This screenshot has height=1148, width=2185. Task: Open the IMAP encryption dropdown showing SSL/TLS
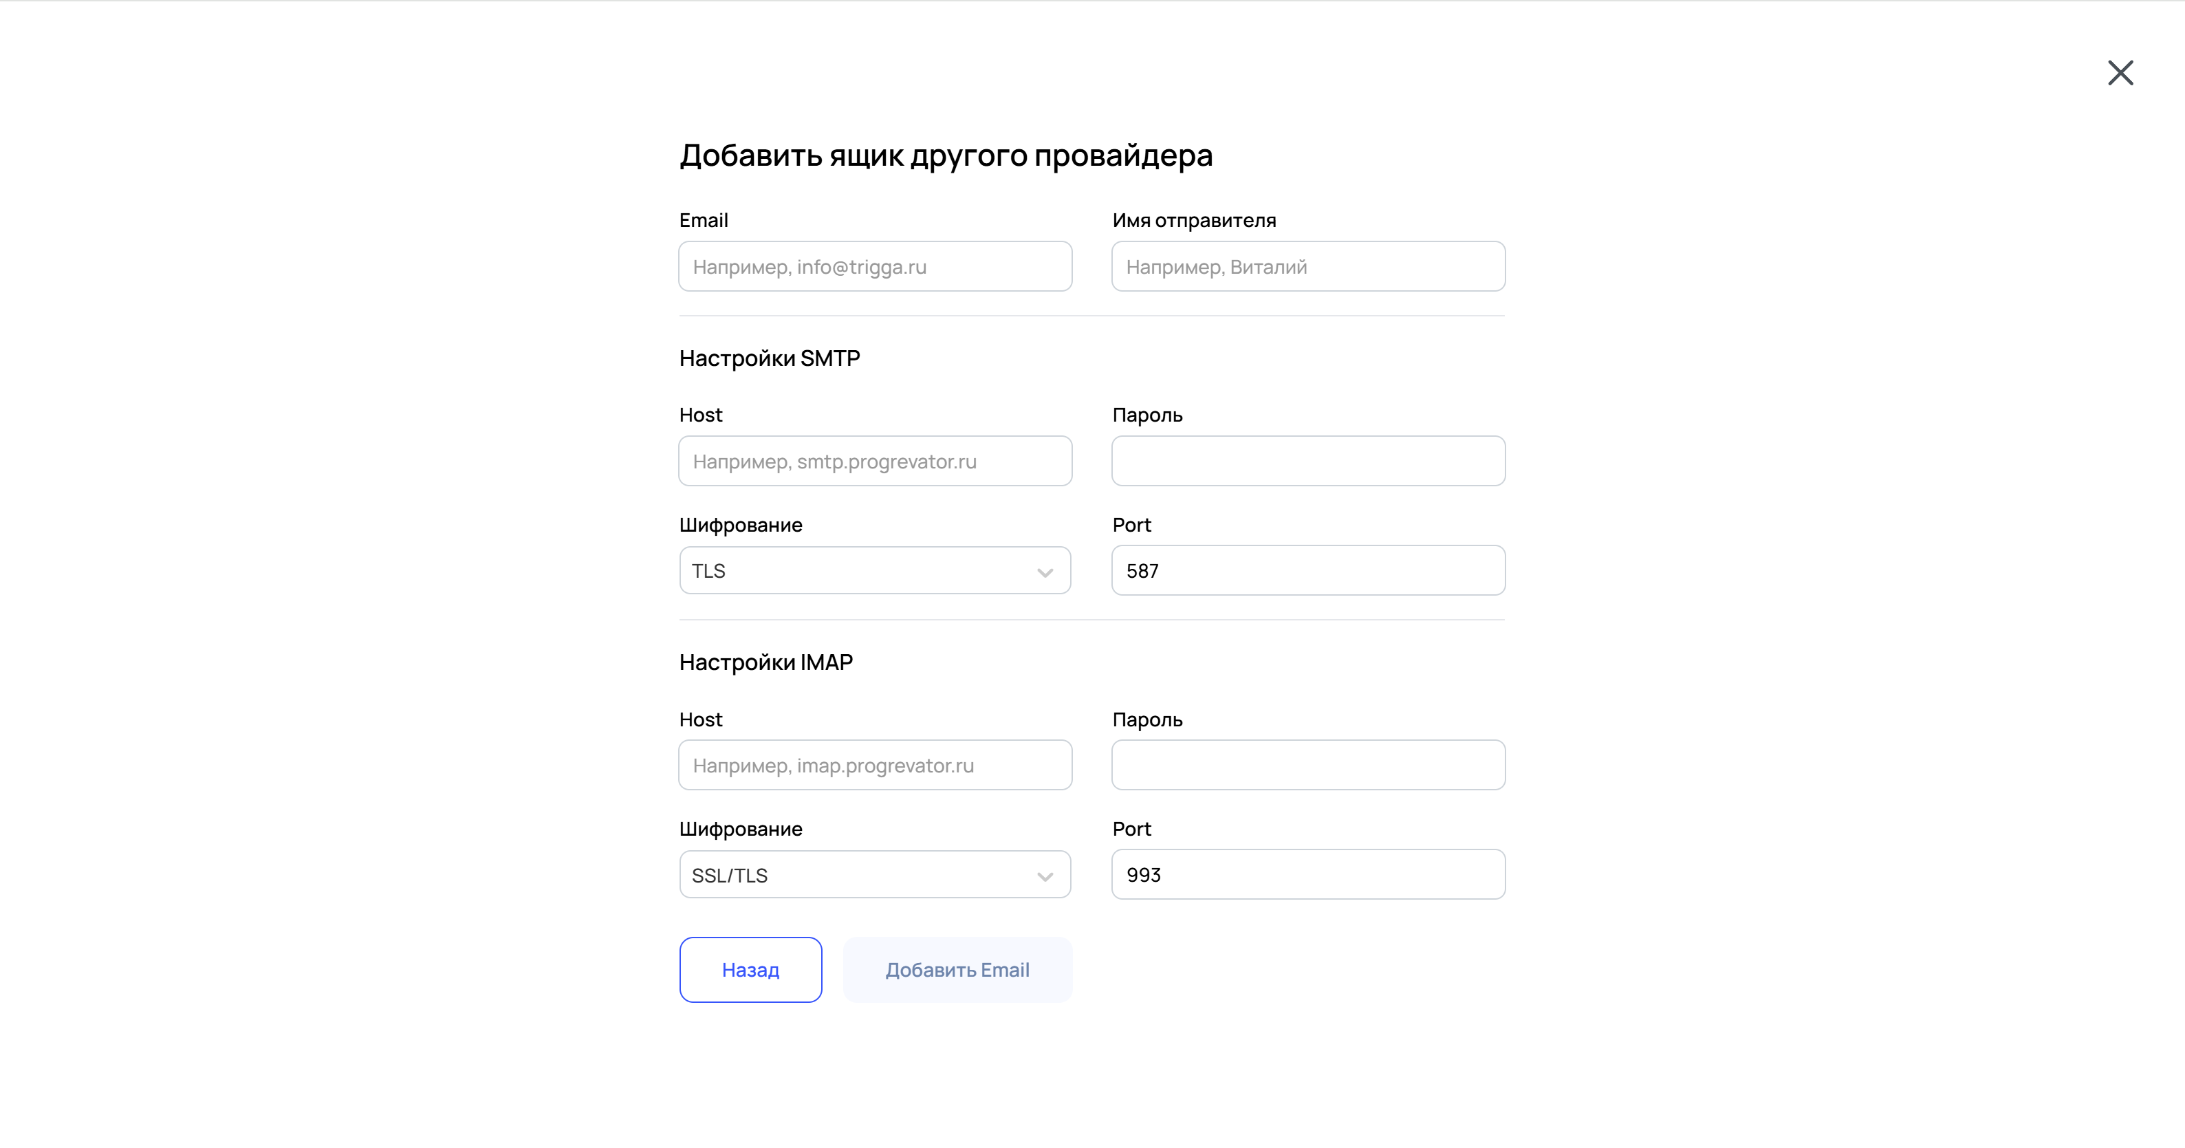(875, 875)
